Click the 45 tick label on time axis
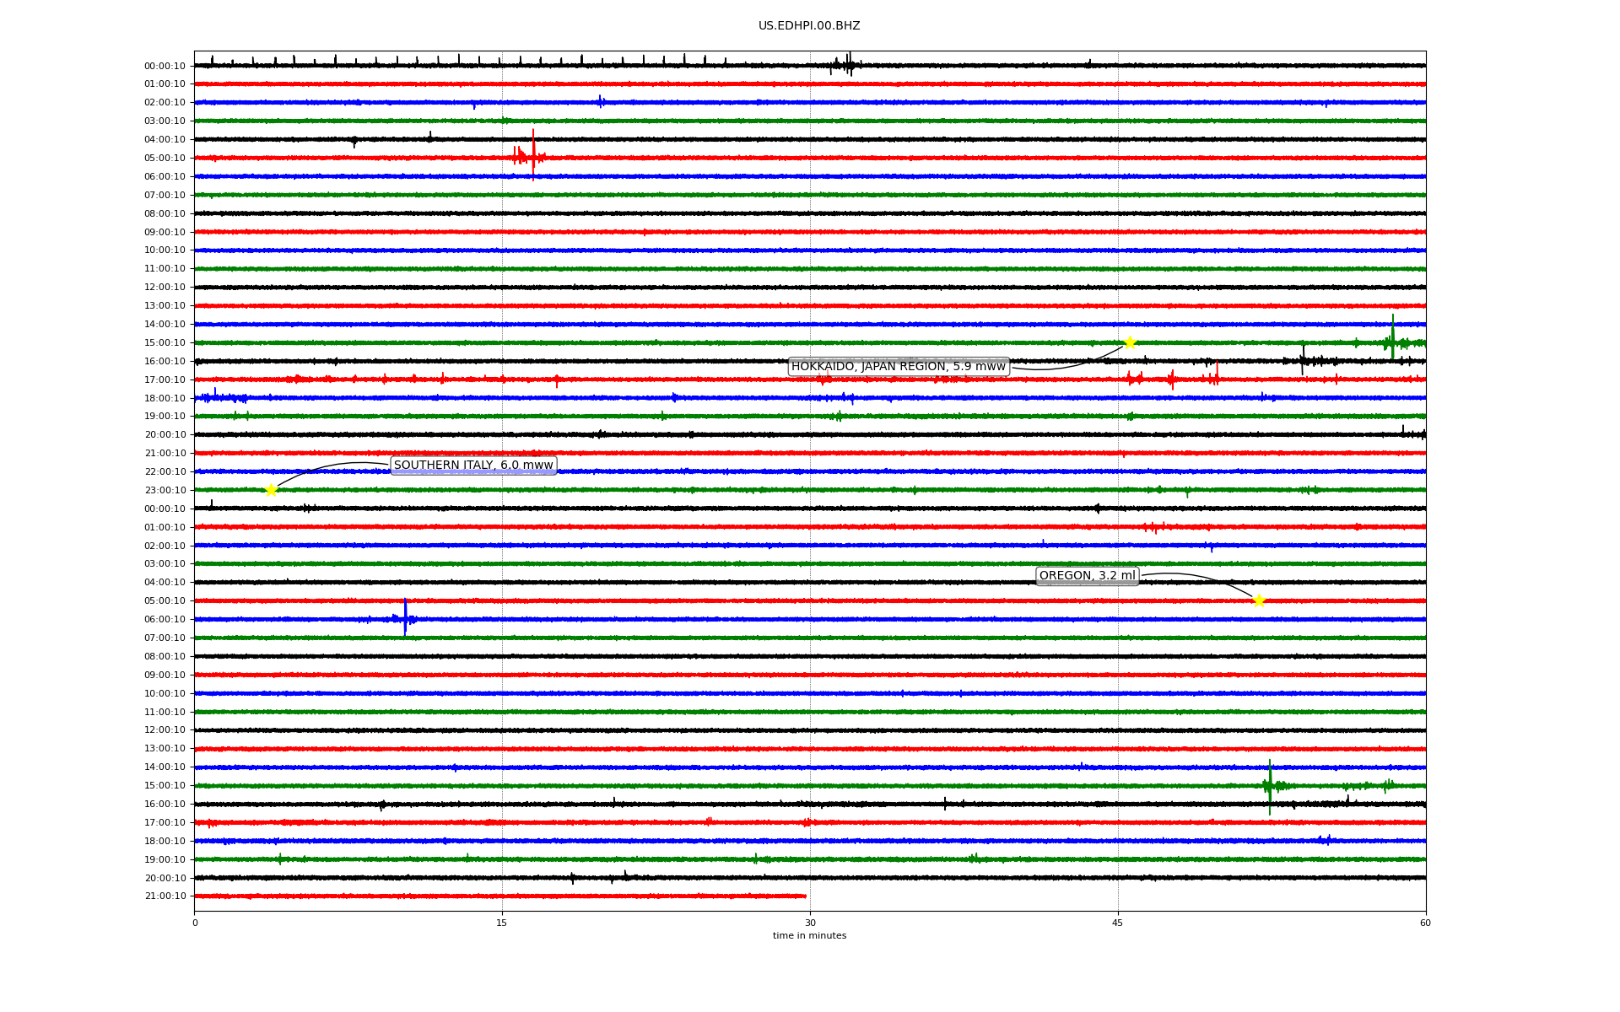This screenshot has width=1620, height=1012. [1118, 923]
